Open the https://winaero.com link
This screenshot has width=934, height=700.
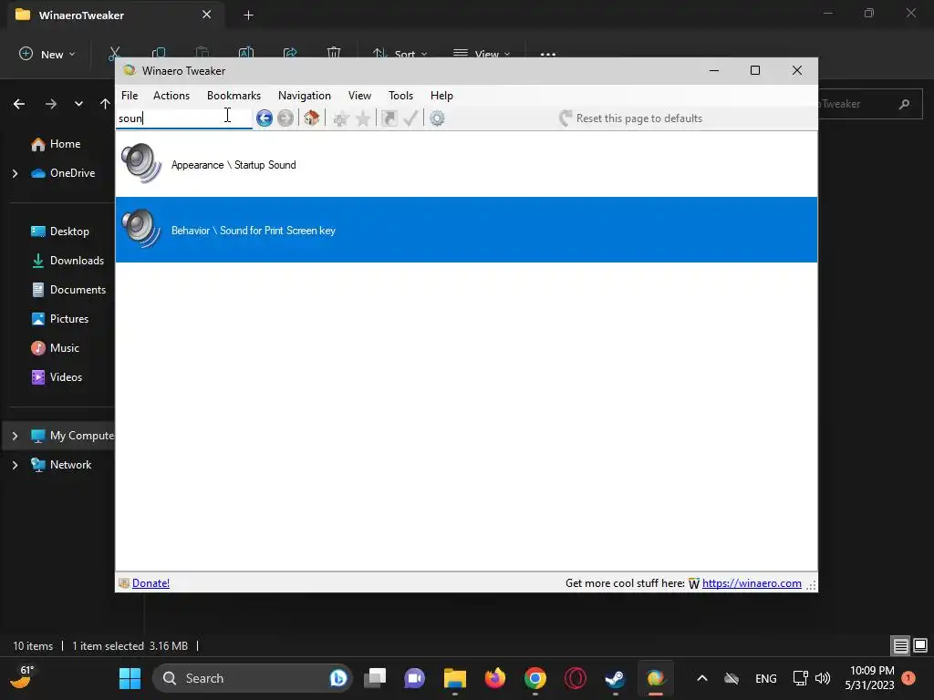752,583
